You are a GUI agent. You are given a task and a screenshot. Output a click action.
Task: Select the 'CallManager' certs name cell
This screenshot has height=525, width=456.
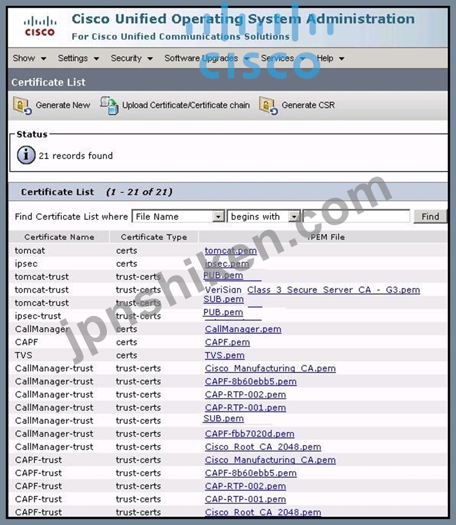(42, 329)
